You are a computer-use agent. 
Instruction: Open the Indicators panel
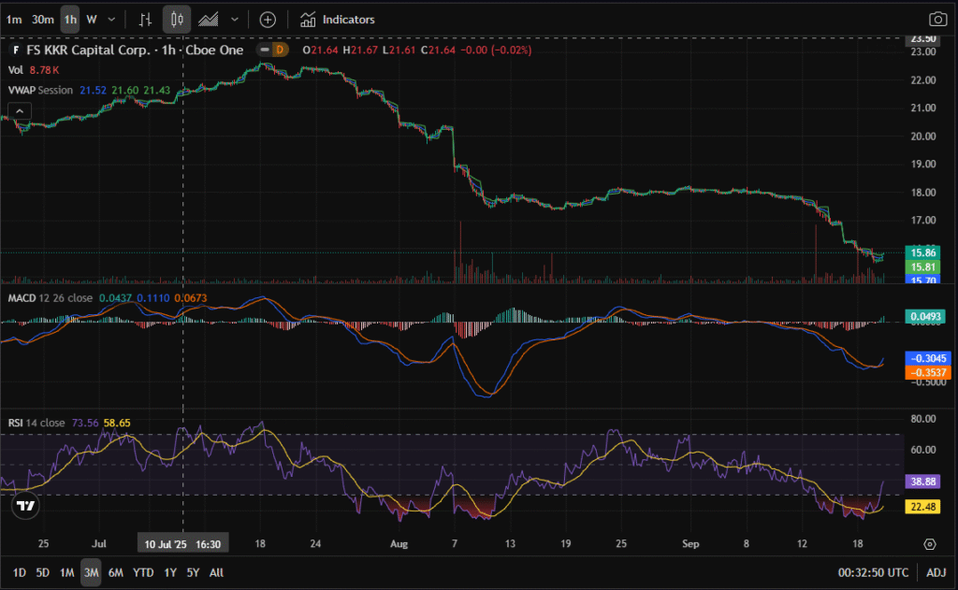[338, 19]
